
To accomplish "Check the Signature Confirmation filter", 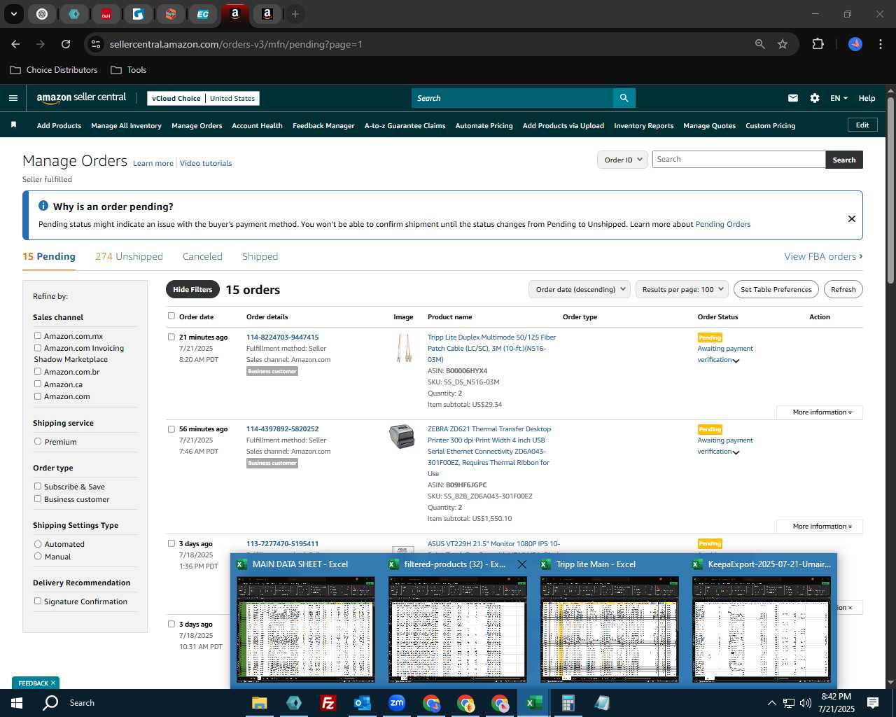I will pos(38,601).
